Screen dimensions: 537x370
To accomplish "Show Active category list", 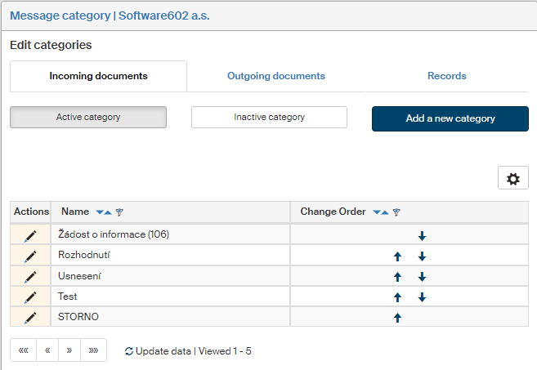I will point(88,117).
